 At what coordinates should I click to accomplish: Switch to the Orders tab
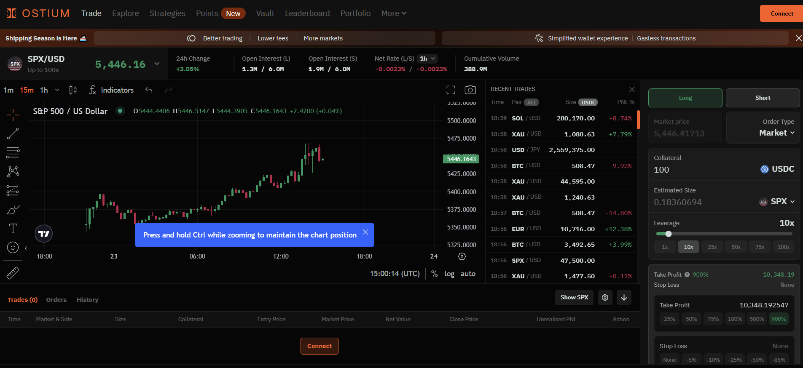(56, 300)
